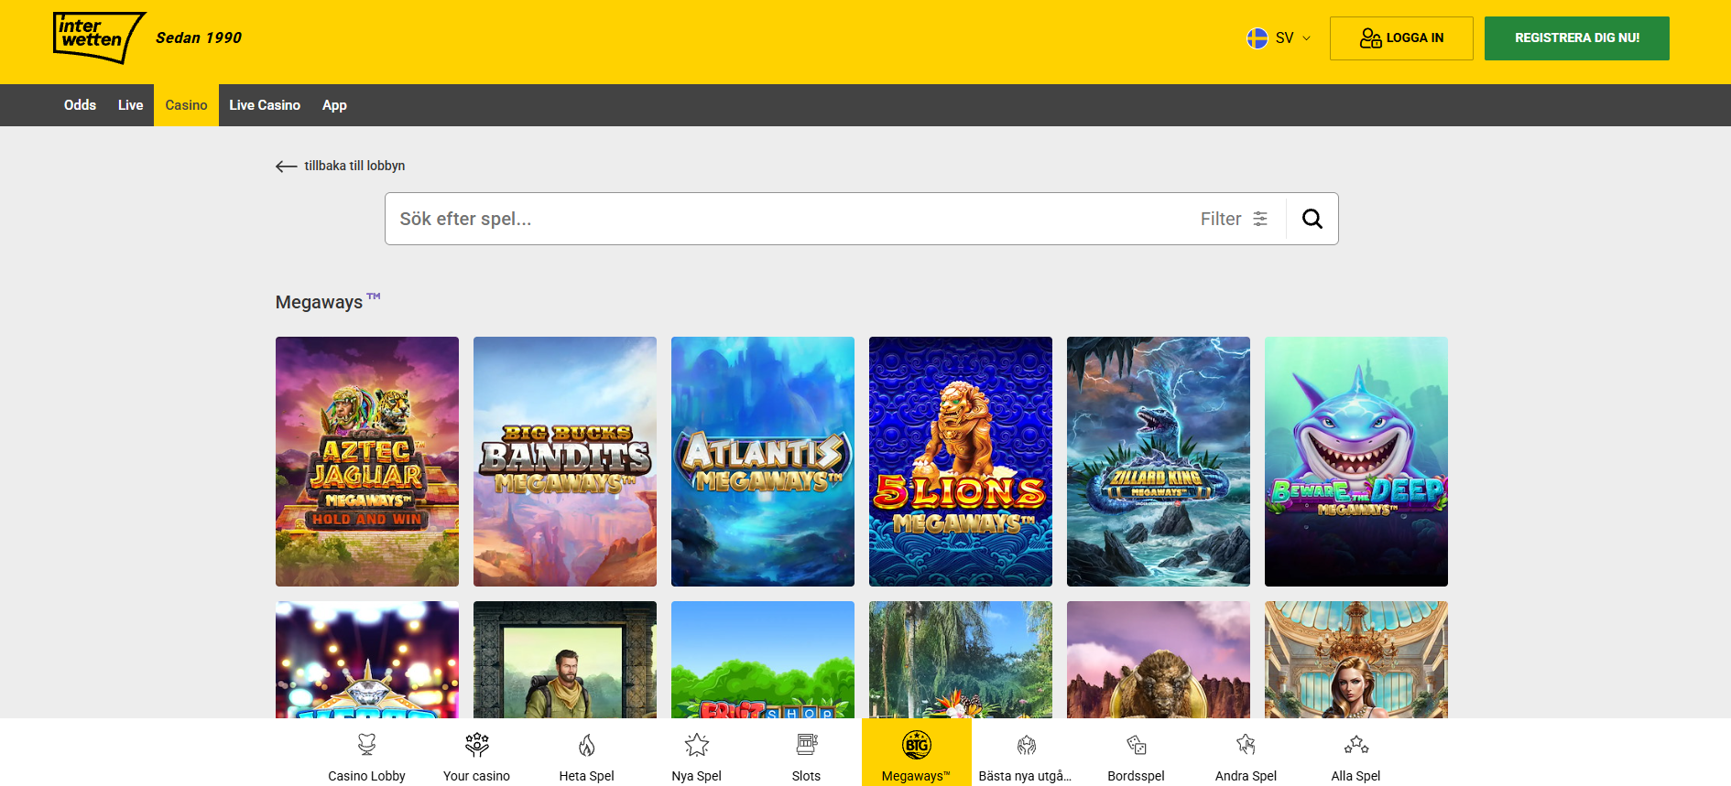Viewport: 1731px width, 786px height.
Task: Open the Live Casino tab
Action: (x=265, y=105)
